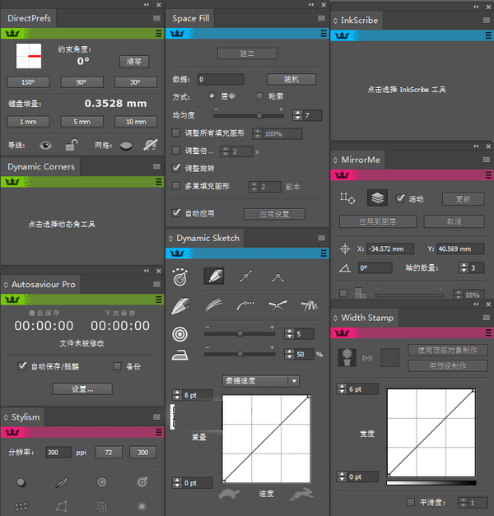Open the 素描速度 dropdown
494x516 pixels.
tap(260, 381)
